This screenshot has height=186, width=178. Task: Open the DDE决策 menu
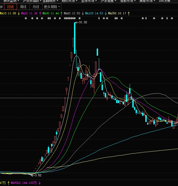pos(164,1)
